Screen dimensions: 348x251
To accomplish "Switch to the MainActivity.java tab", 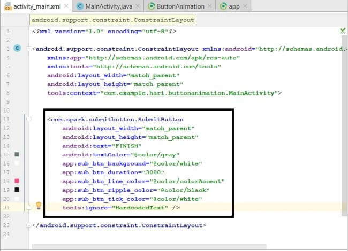I will tap(109, 6).
